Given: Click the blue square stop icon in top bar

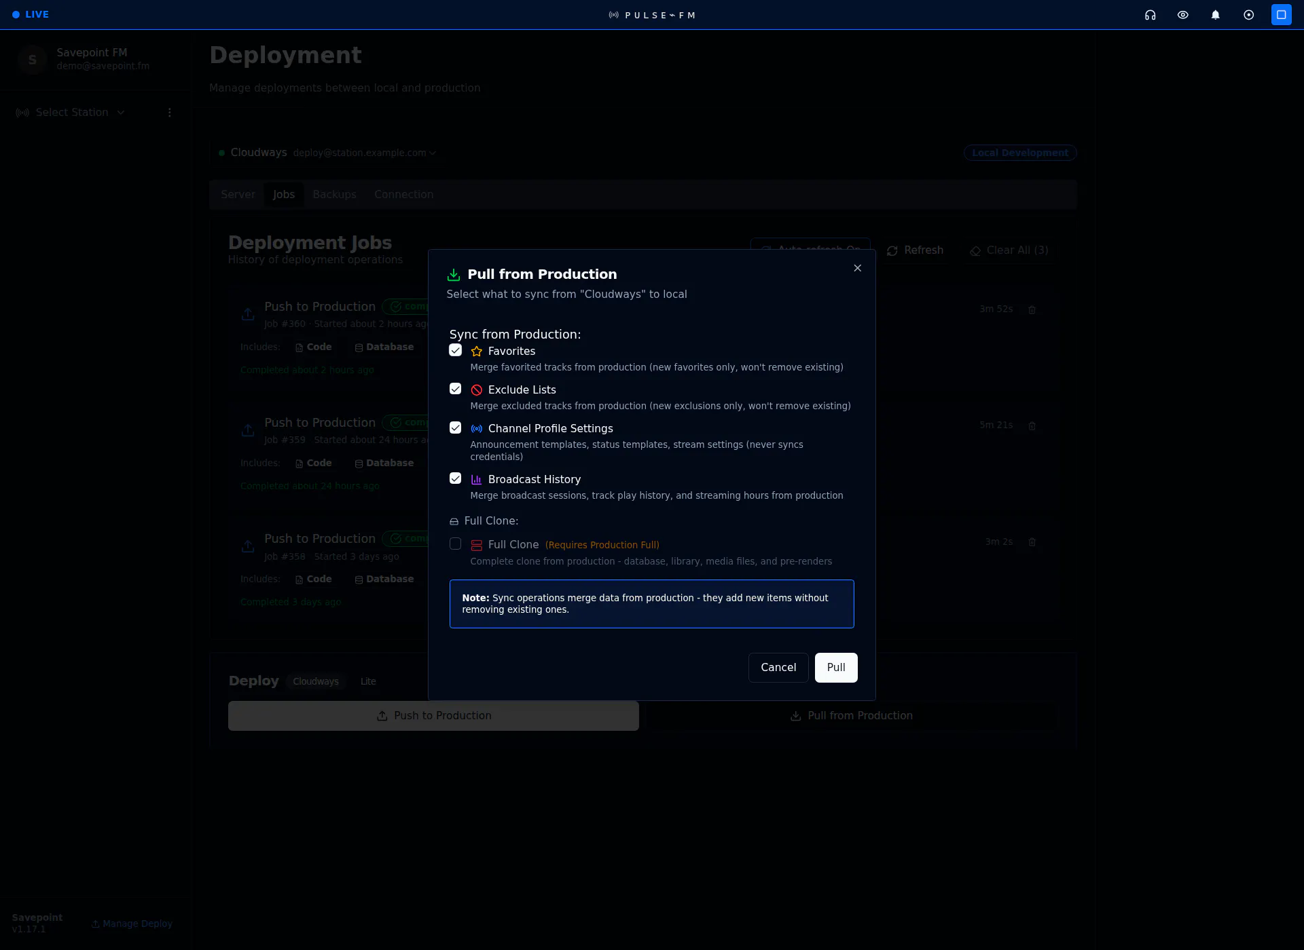Looking at the screenshot, I should point(1281,15).
